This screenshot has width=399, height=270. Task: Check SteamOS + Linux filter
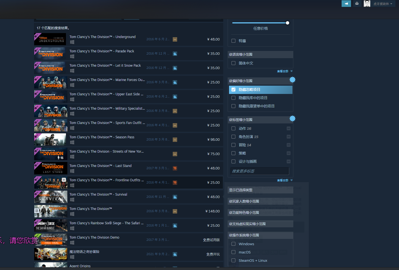pos(233,260)
